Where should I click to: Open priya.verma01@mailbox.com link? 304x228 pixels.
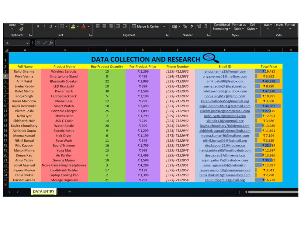(x=225, y=76)
